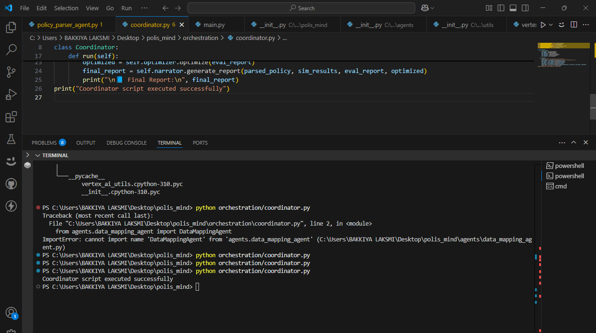Open the Extensions view
The height and width of the screenshot is (333, 596).
tap(11, 117)
